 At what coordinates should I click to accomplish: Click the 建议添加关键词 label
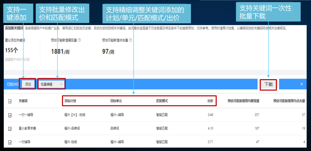coord(15,40)
